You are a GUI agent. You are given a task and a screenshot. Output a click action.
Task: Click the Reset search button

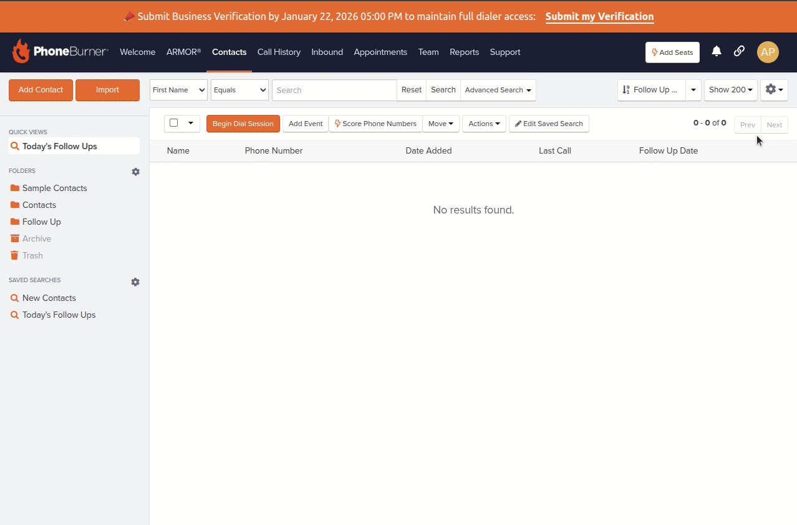(x=412, y=90)
